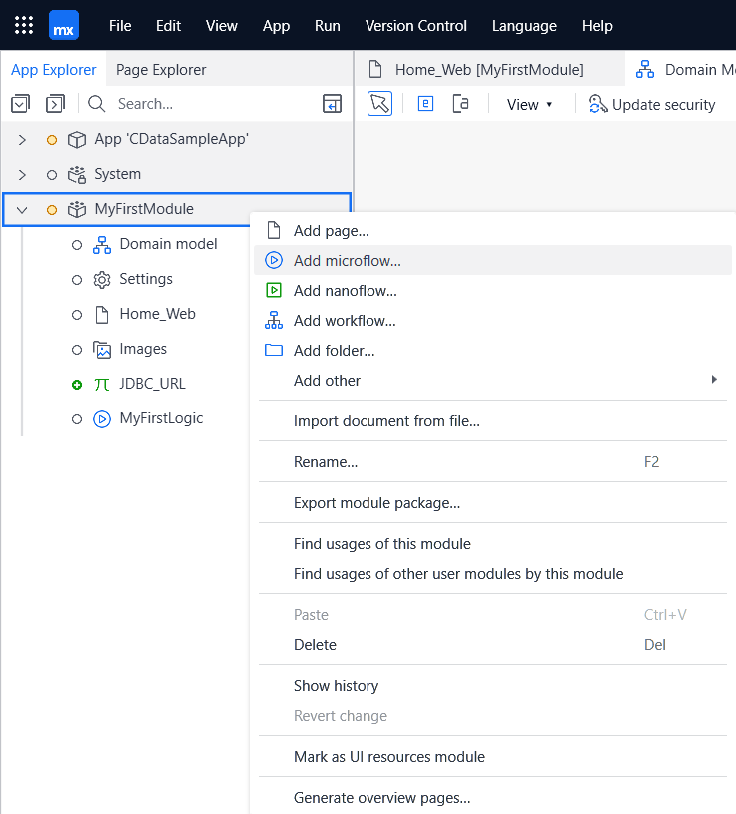Viewport: 736px width, 814px height.
Task: Click the Update security button
Action: coord(652,105)
